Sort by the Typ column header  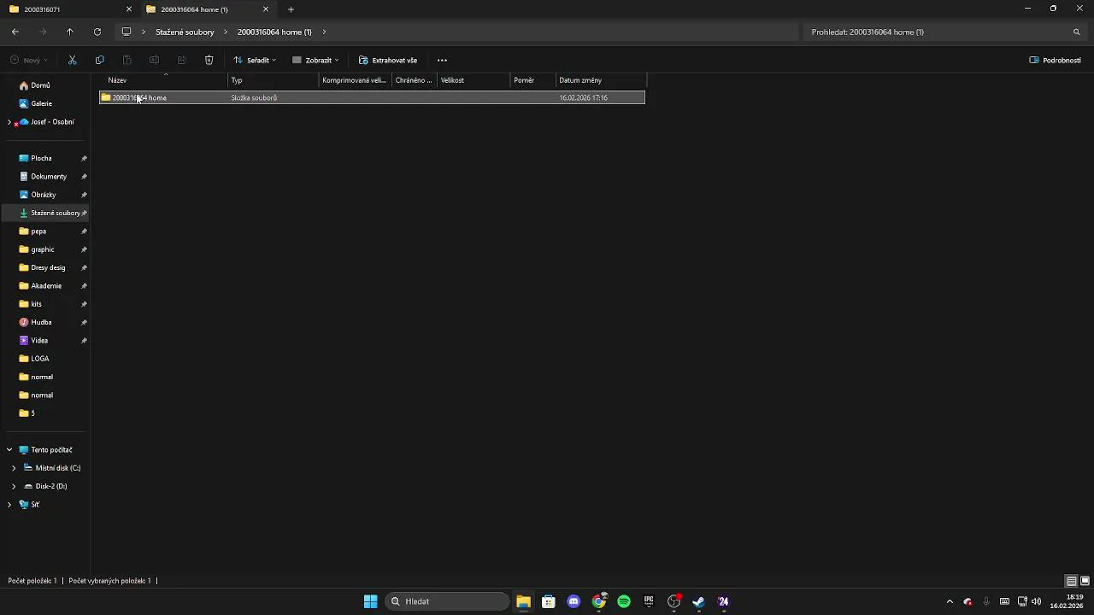pyautogui.click(x=273, y=80)
